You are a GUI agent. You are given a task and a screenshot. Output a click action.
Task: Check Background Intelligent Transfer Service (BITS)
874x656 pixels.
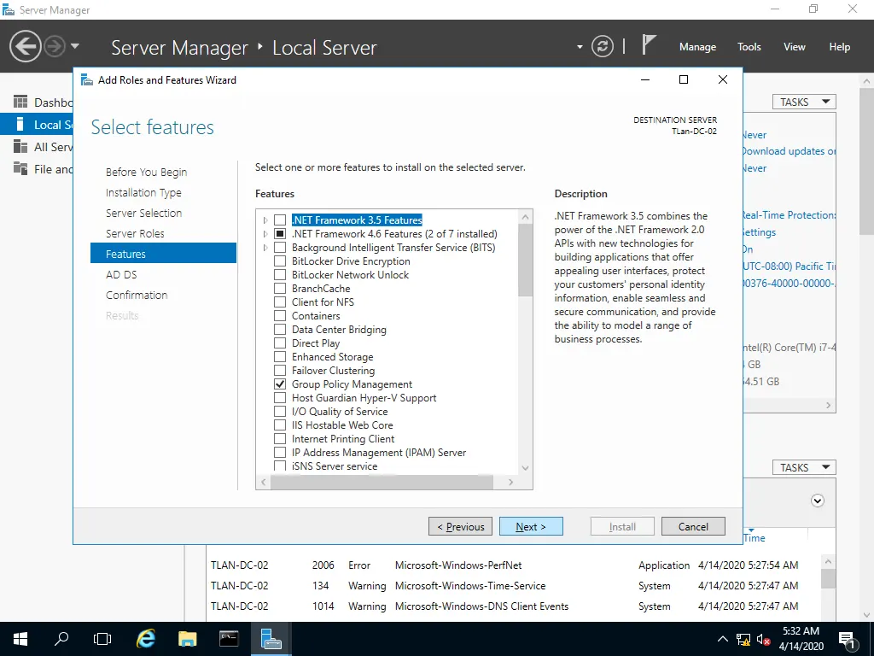280,248
